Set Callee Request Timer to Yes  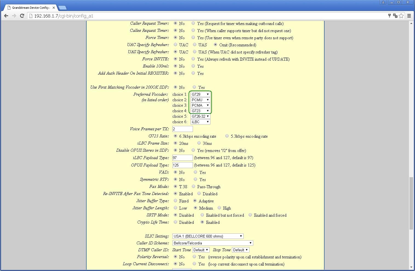(x=193, y=30)
